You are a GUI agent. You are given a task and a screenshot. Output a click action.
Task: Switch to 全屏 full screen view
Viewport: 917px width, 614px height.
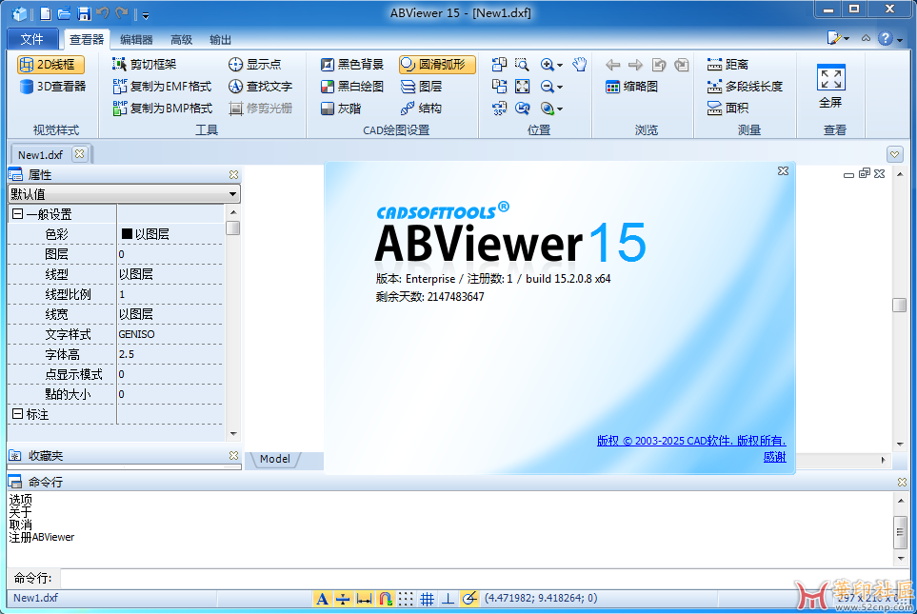(830, 87)
